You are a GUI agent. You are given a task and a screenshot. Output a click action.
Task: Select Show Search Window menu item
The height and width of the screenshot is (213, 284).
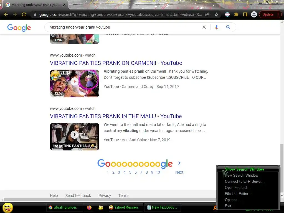click(248, 169)
